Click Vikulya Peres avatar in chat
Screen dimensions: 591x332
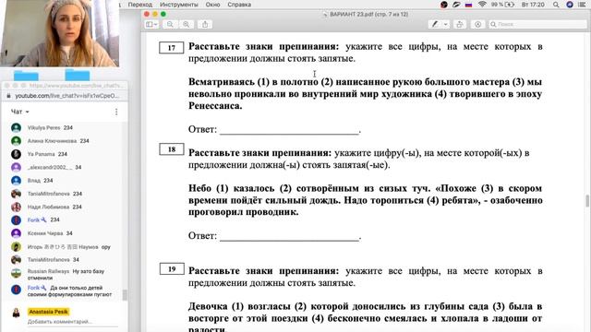[16, 128]
